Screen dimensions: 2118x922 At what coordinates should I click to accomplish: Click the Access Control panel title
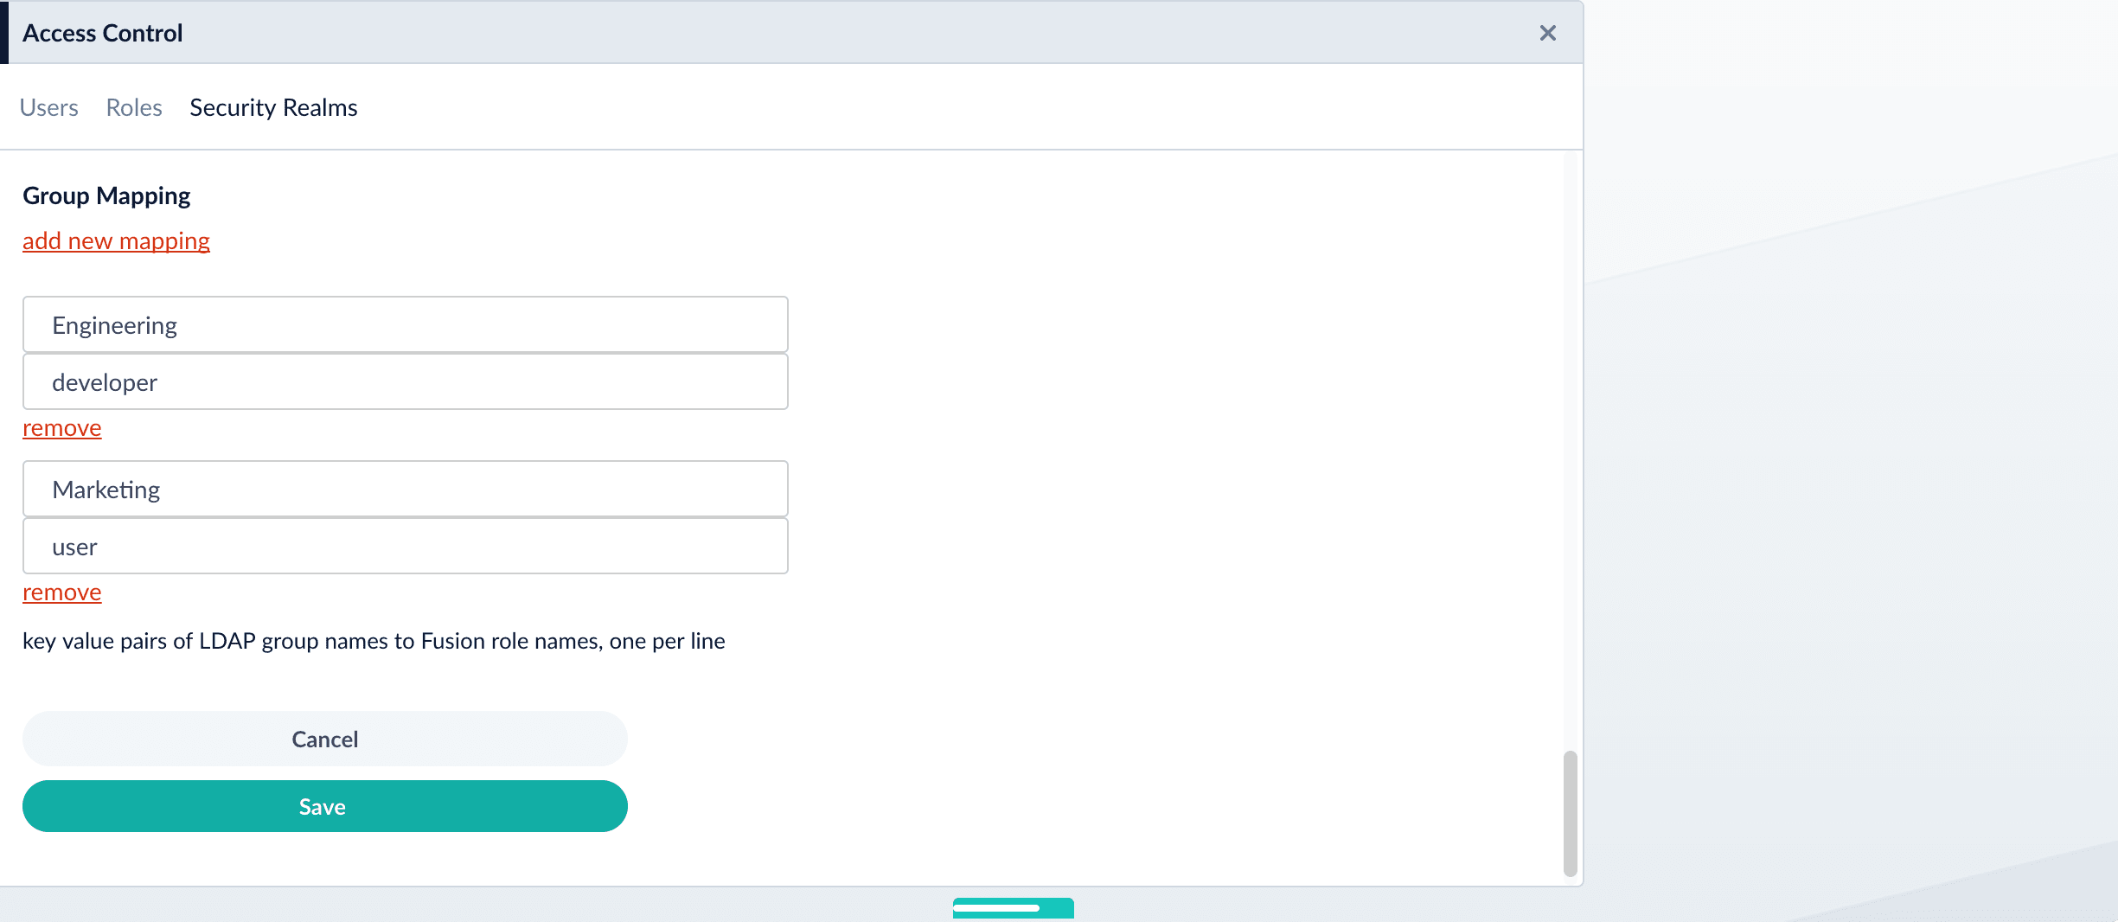(x=103, y=33)
